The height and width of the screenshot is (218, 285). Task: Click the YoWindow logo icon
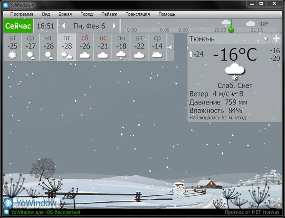(x=8, y=203)
